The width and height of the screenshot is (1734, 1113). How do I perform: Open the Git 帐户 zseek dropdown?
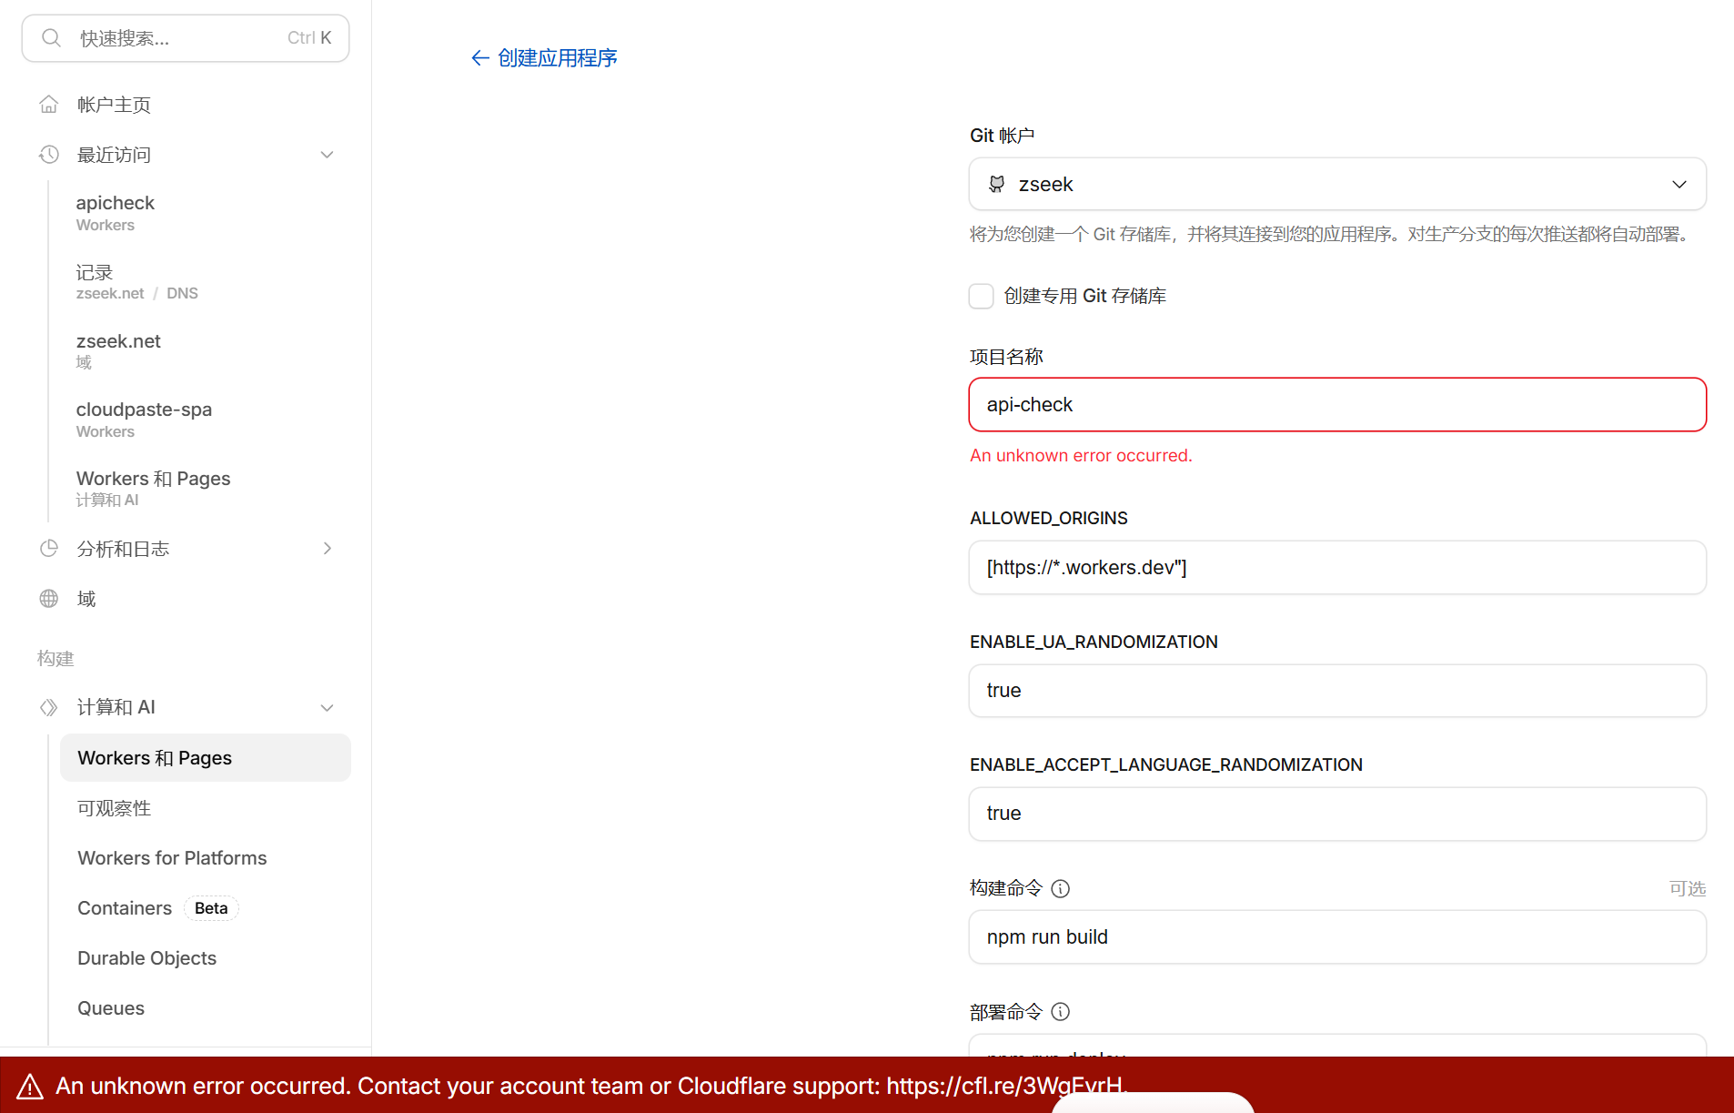point(1337,184)
